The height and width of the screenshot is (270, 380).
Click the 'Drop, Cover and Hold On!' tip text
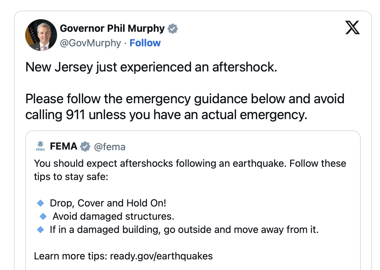tap(108, 203)
